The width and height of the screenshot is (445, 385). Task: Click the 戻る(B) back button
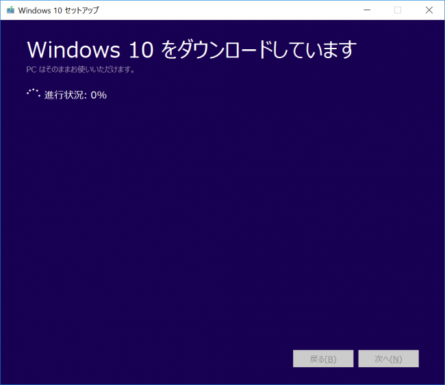click(323, 358)
